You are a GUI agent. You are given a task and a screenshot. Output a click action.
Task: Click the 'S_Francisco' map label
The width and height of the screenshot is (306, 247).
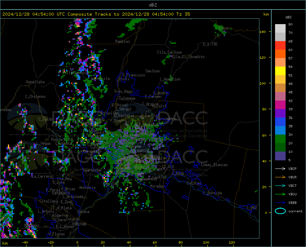(134, 75)
